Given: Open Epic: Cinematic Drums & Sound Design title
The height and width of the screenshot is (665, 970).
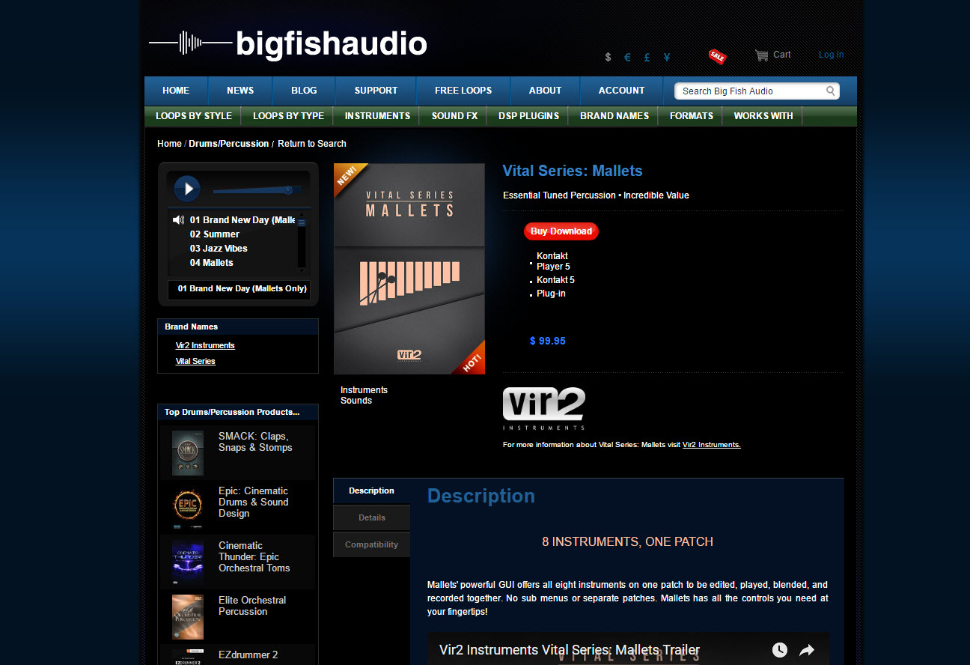Looking at the screenshot, I should tap(254, 502).
